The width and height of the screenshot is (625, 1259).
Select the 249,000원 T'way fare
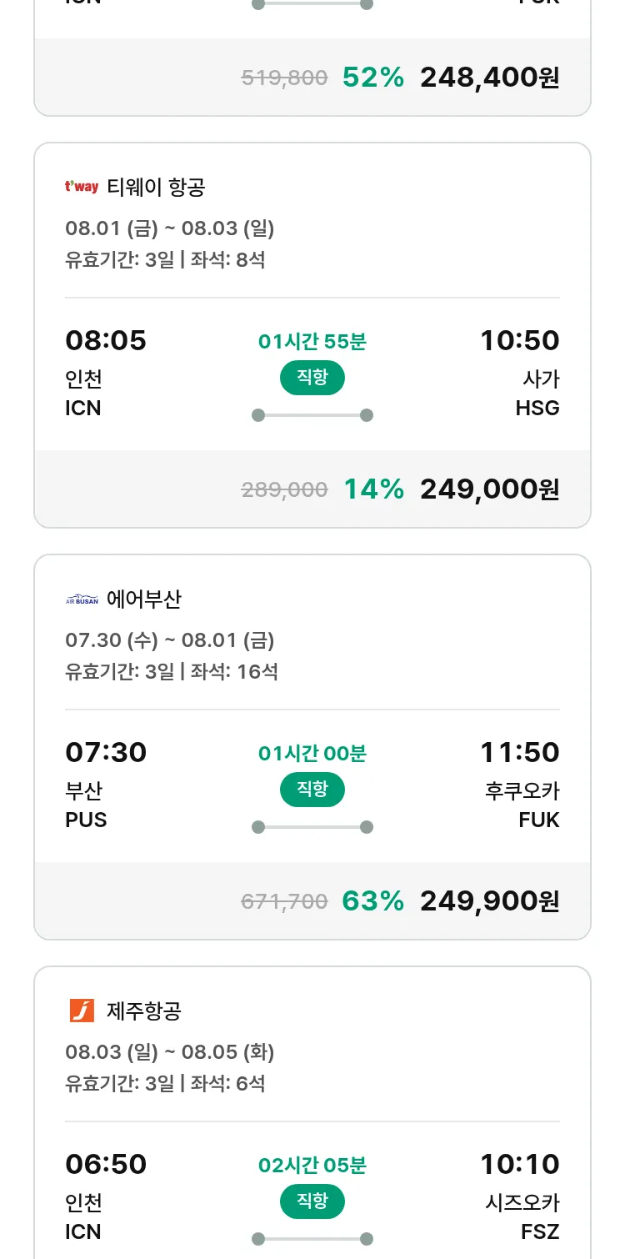(x=489, y=489)
